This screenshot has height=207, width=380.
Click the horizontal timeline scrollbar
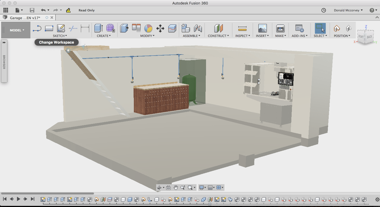pos(47,193)
